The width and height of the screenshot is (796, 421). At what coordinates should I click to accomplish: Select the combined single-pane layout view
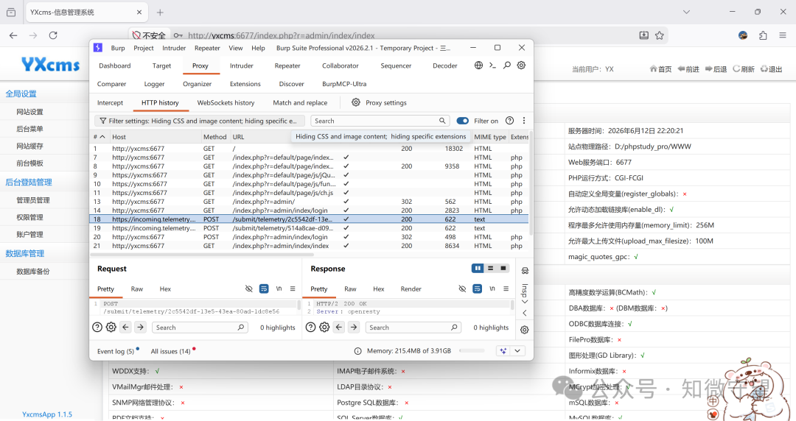(x=503, y=269)
